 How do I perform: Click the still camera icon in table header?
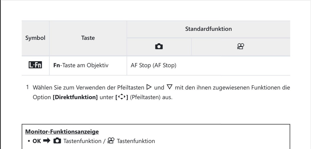pyautogui.click(x=159, y=47)
